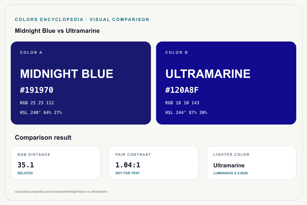The image size is (307, 205).
Task: Click the HSL 244° 87% 30% value
Action: [x=186, y=112]
